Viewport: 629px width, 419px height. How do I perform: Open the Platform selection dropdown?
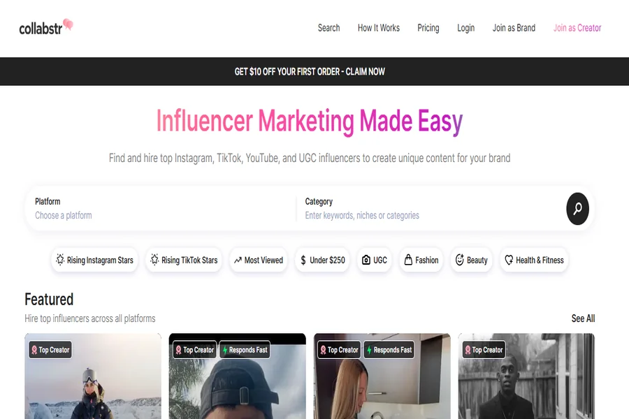(140, 209)
